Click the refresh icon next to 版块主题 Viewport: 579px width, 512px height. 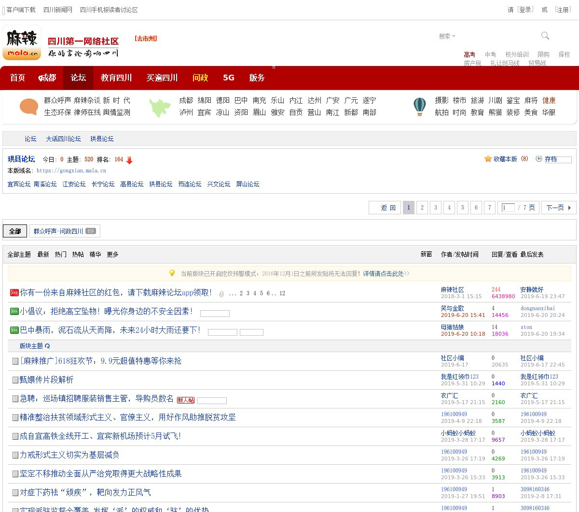pos(47,346)
